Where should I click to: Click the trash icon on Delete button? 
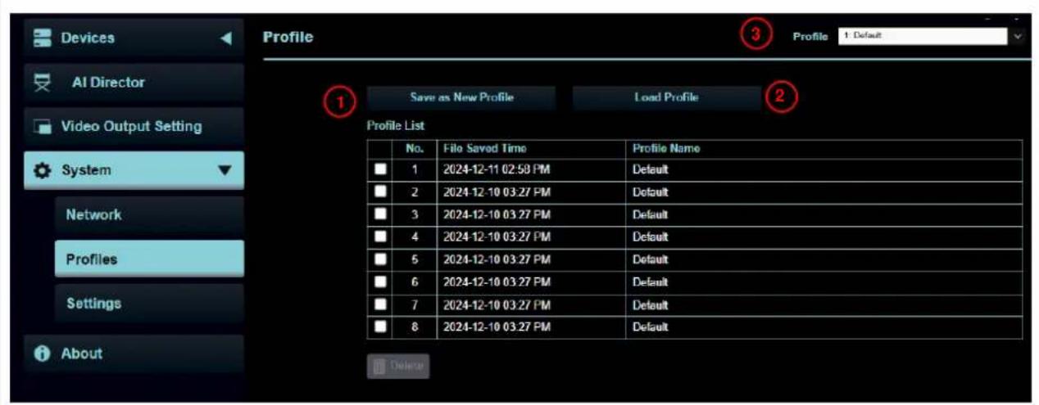pos(378,366)
